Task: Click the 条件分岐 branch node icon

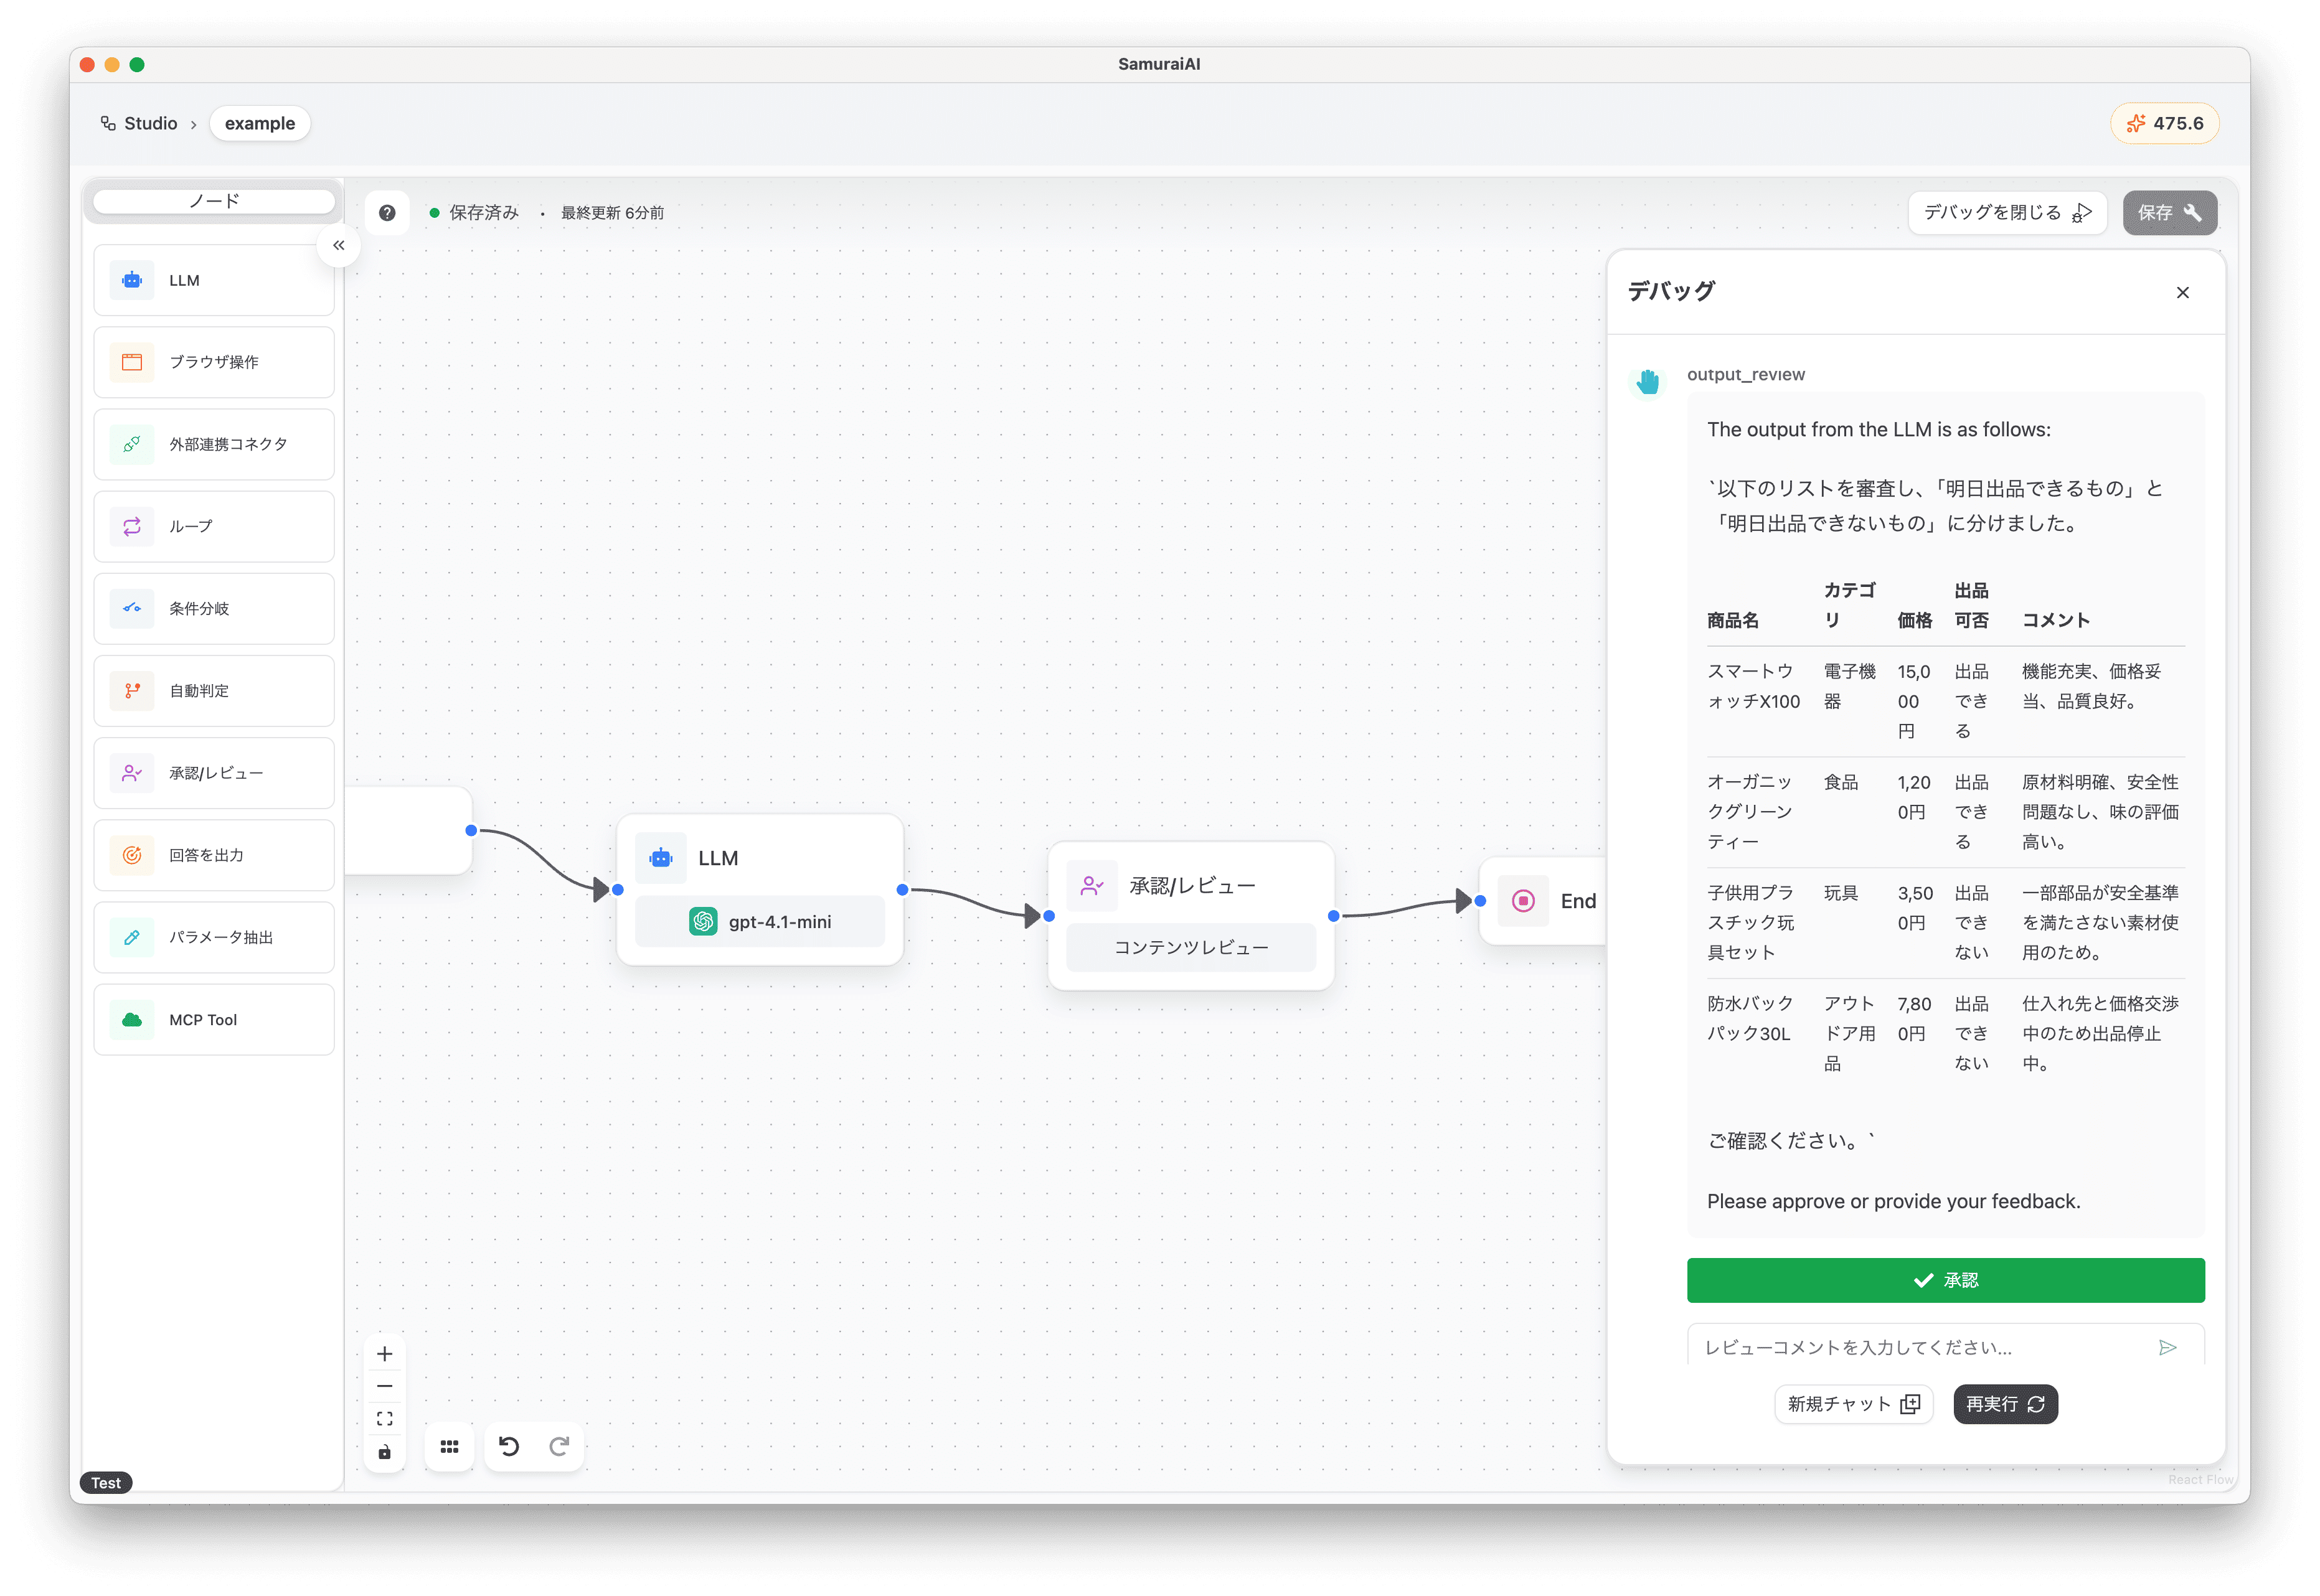Action: pyautogui.click(x=132, y=608)
